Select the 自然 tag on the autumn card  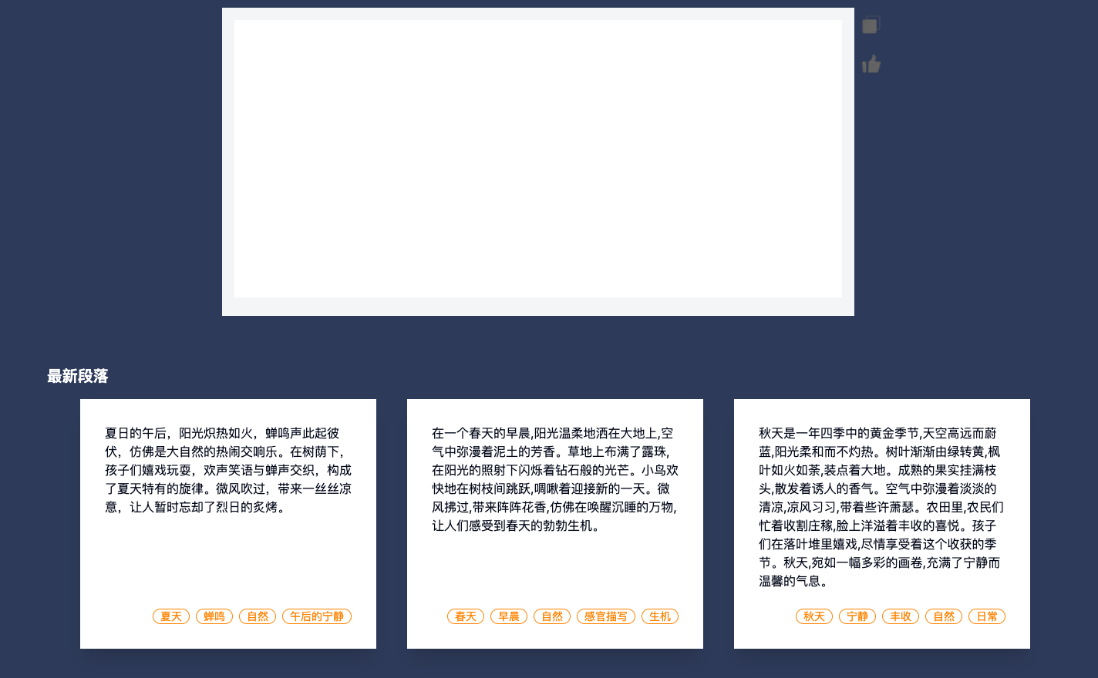pyautogui.click(x=944, y=616)
